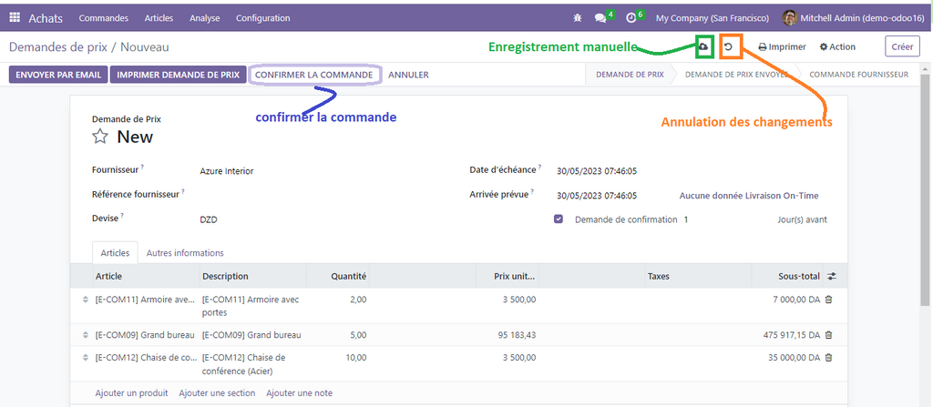
Task: Go back to Demandes de prix breadcrumb
Action: [x=58, y=47]
